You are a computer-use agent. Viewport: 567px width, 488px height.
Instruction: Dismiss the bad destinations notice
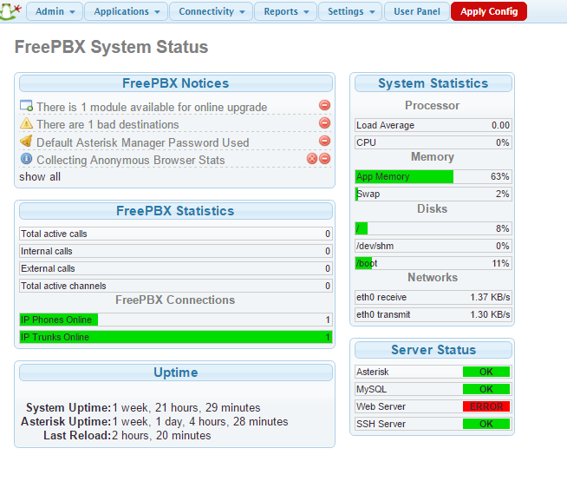click(x=325, y=122)
